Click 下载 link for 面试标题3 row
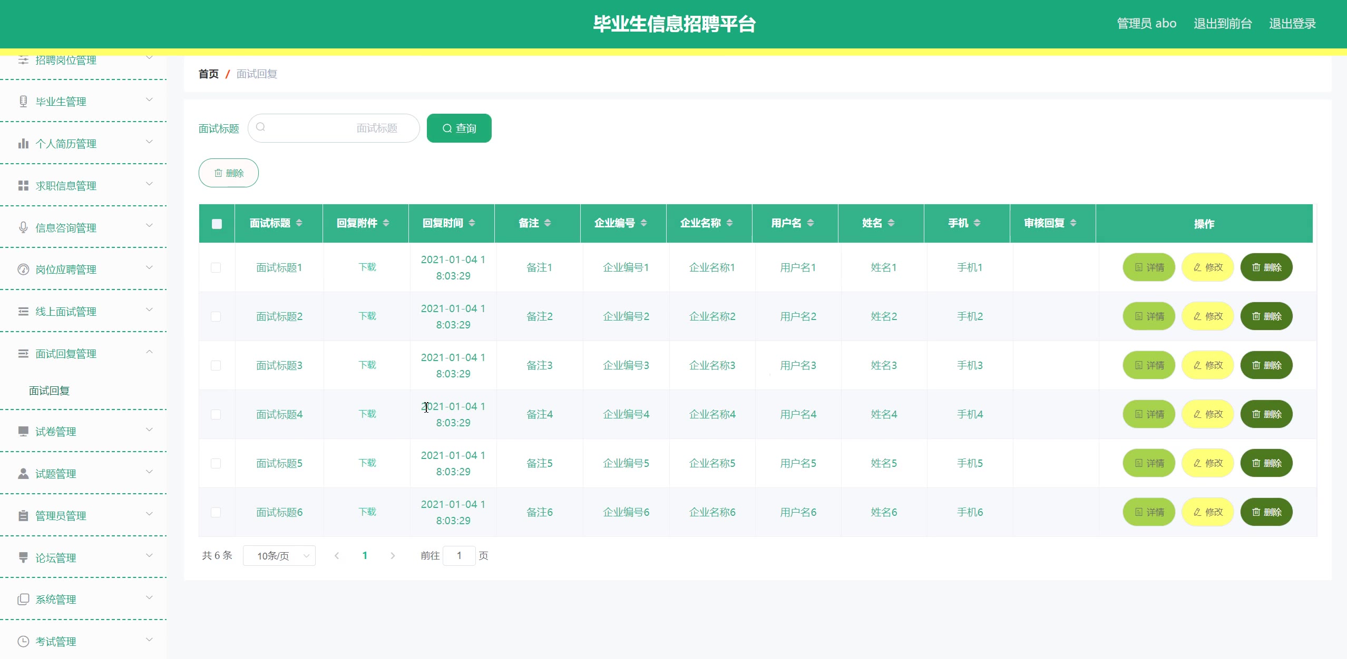Image resolution: width=1347 pixels, height=659 pixels. 367,365
